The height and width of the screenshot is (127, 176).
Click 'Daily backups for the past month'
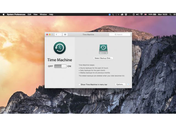coord(93,70)
